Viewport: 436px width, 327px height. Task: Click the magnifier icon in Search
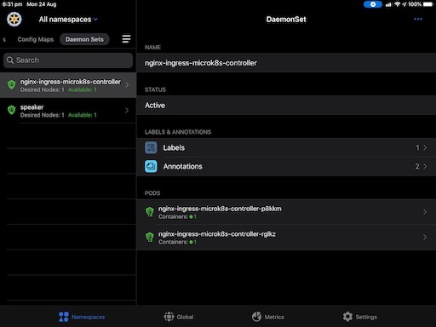tap(10, 60)
